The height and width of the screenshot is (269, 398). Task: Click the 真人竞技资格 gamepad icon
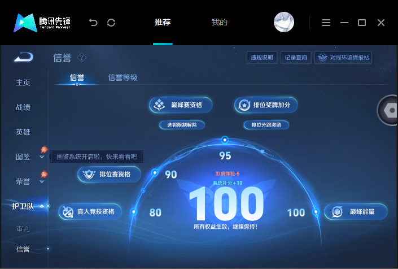(68, 211)
